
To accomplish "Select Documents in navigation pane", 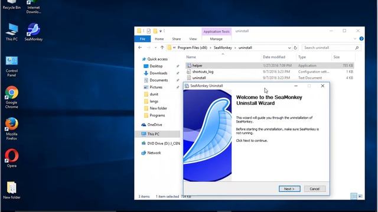I will 159,80.
